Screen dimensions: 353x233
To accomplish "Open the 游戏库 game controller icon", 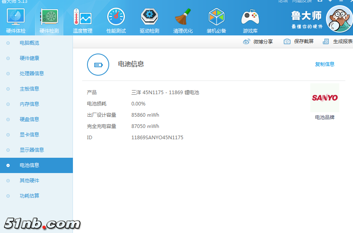I will point(250,18).
